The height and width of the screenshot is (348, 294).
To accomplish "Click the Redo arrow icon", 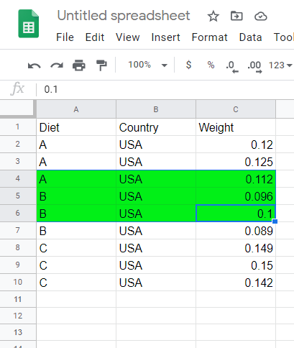I will [x=57, y=65].
